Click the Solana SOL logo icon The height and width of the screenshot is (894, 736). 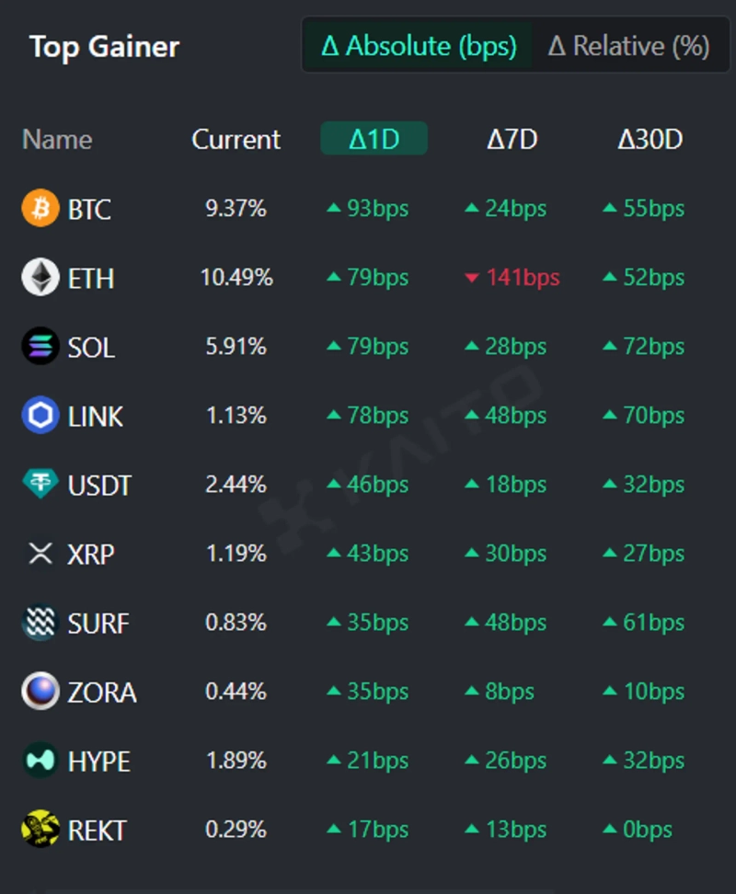(x=40, y=347)
